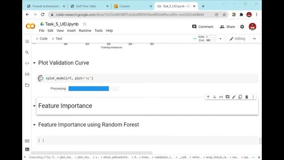Open the variables inspector icon
Viewport: 284px width, 160px height.
point(27,74)
